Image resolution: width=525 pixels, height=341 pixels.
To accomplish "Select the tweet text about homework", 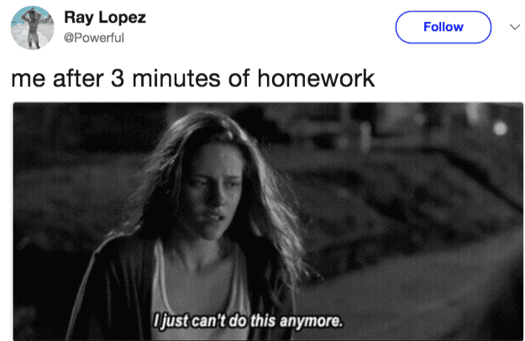I will [x=193, y=78].
